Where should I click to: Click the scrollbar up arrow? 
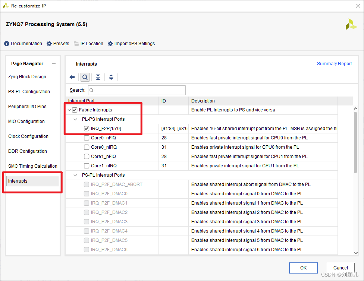click(x=356, y=108)
